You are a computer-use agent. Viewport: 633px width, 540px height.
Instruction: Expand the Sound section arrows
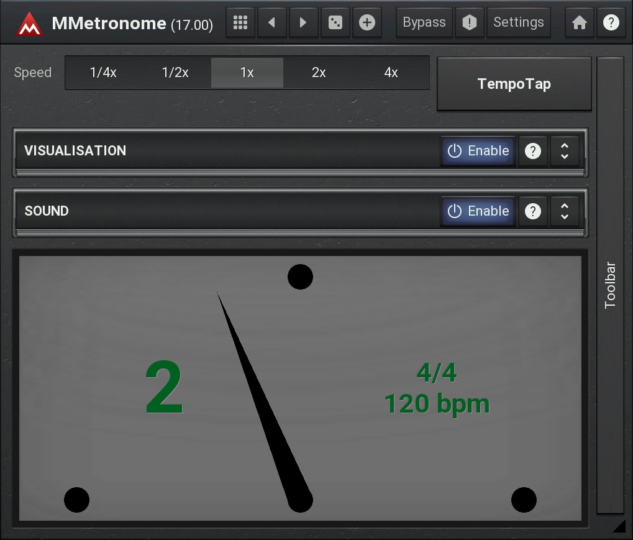564,211
